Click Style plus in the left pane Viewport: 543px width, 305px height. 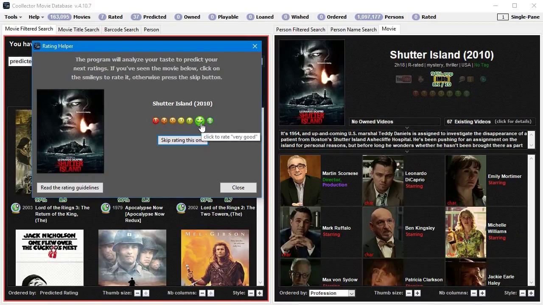(x=260, y=293)
